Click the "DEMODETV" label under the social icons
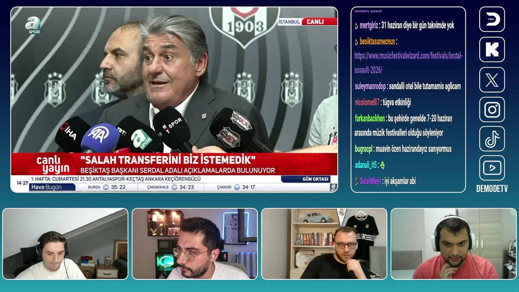 pyautogui.click(x=492, y=189)
